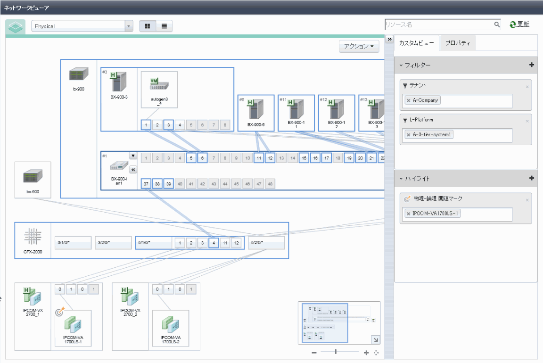Screen dimensions: 543x363
Task: Remove the A-Company tenant tag
Action: [409, 100]
